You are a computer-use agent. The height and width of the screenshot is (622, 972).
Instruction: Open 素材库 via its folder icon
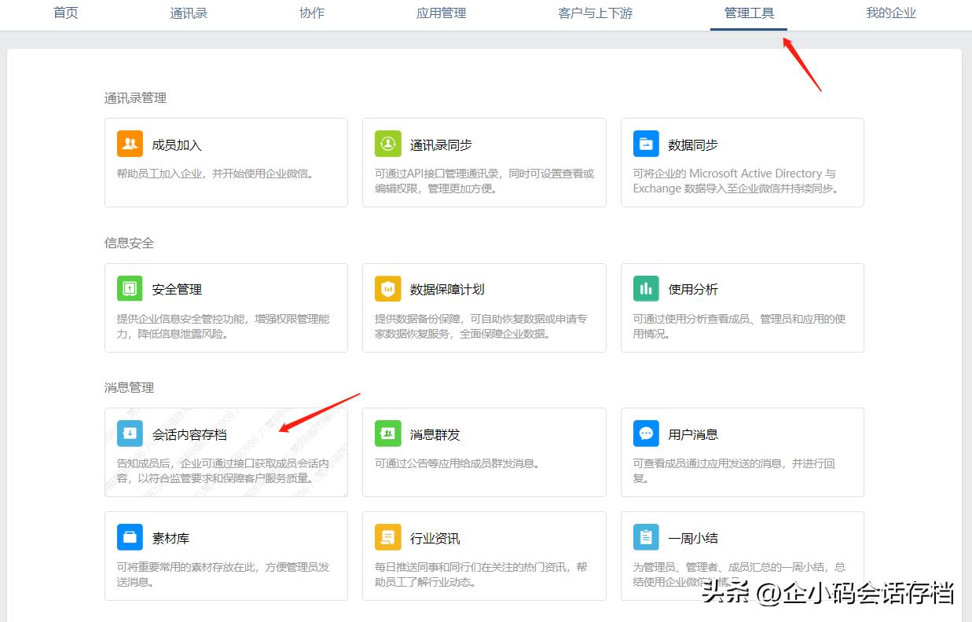[x=129, y=537]
